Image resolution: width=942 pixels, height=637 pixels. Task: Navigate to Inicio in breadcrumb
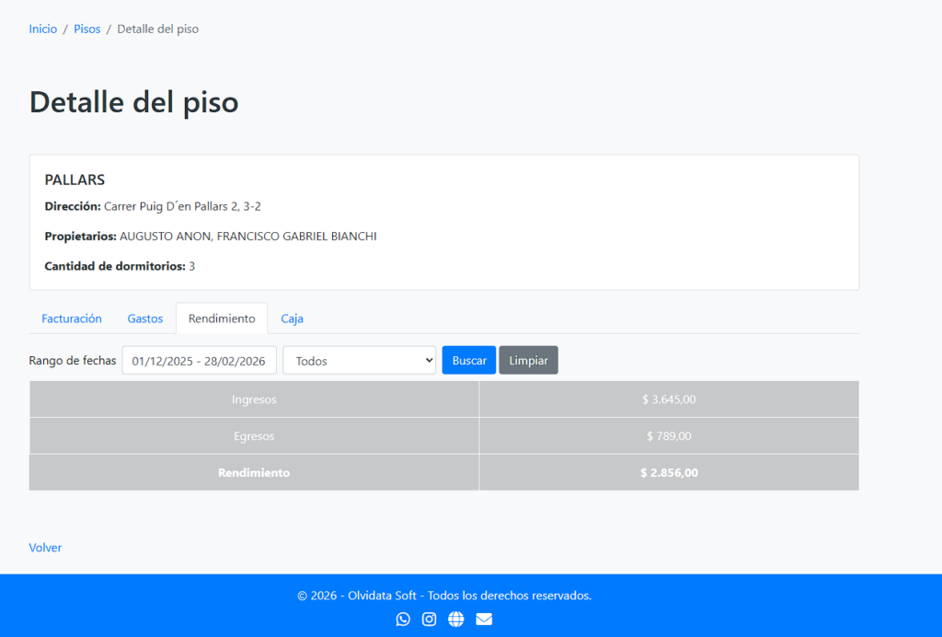click(x=42, y=29)
